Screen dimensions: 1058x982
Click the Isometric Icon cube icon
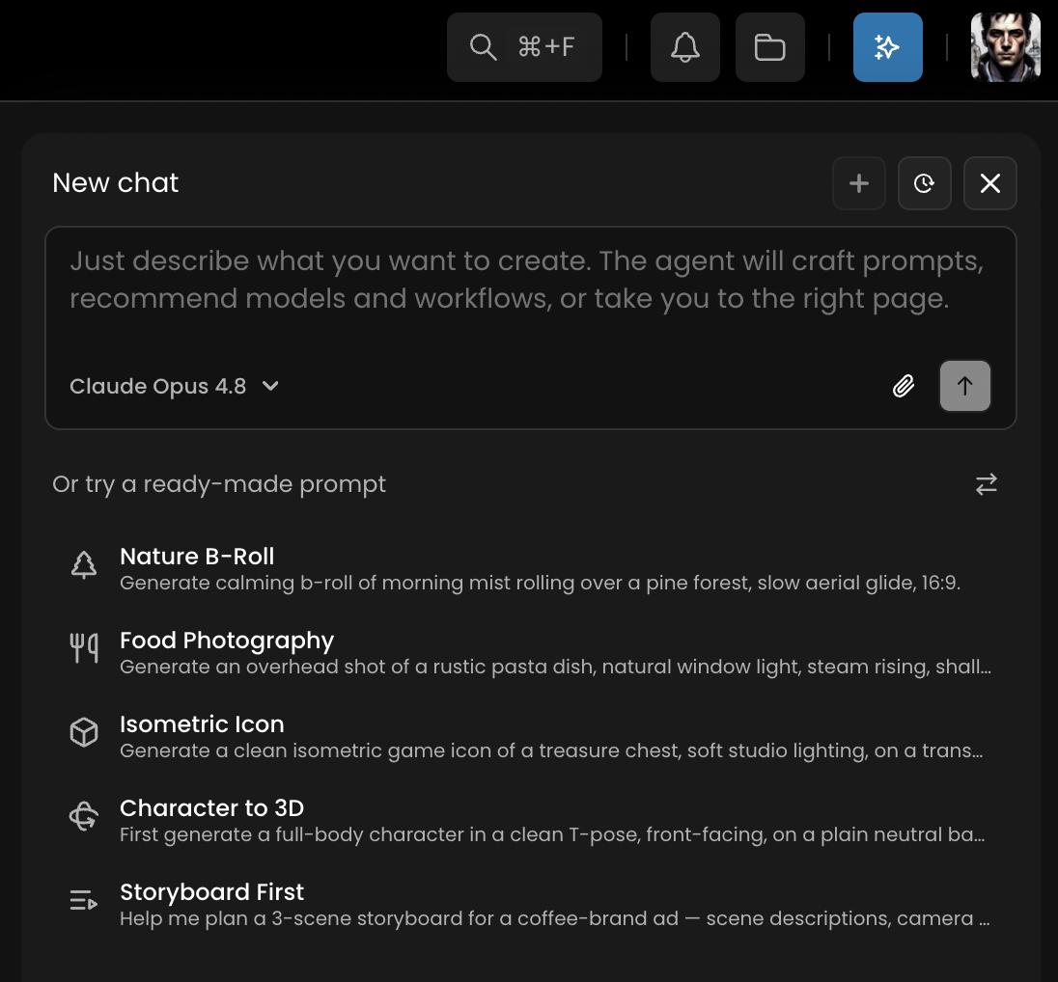tap(84, 732)
